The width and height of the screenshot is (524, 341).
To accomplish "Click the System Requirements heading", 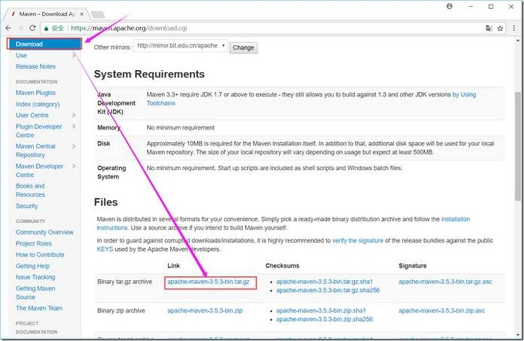I will pos(149,74).
